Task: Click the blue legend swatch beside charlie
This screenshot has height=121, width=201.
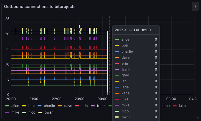Action: click(x=40, y=106)
